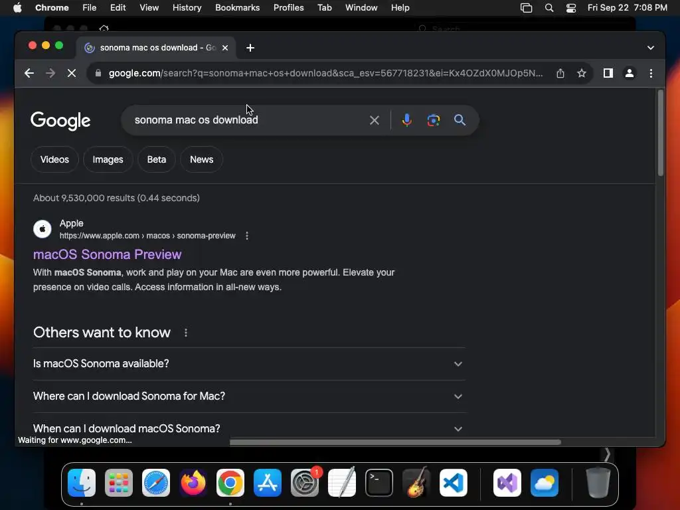Close the sonoma mac os download tab

(x=225, y=48)
